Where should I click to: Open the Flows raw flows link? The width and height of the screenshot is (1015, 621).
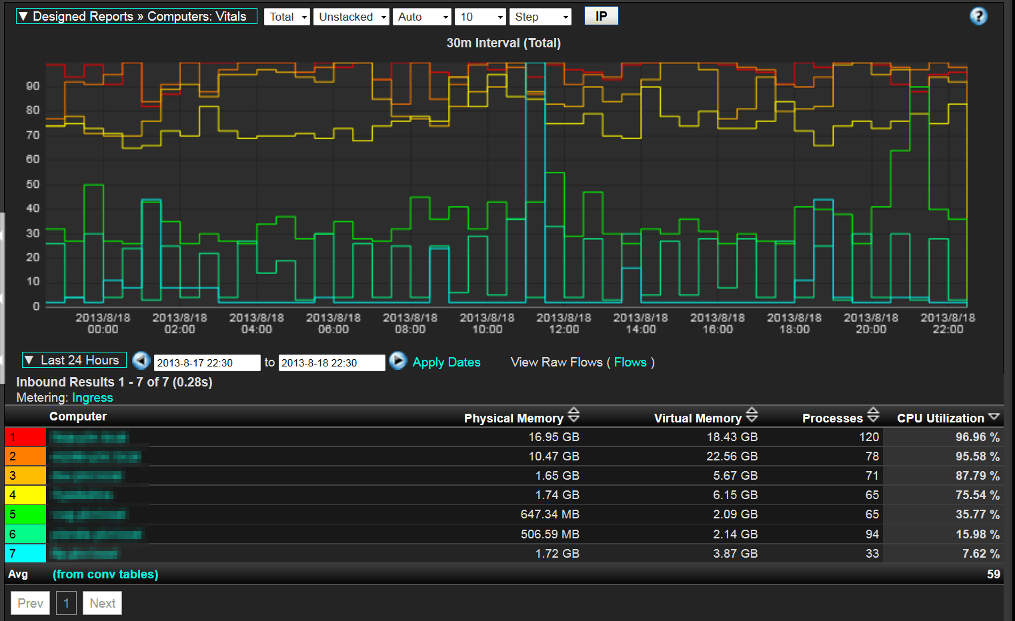pos(630,362)
